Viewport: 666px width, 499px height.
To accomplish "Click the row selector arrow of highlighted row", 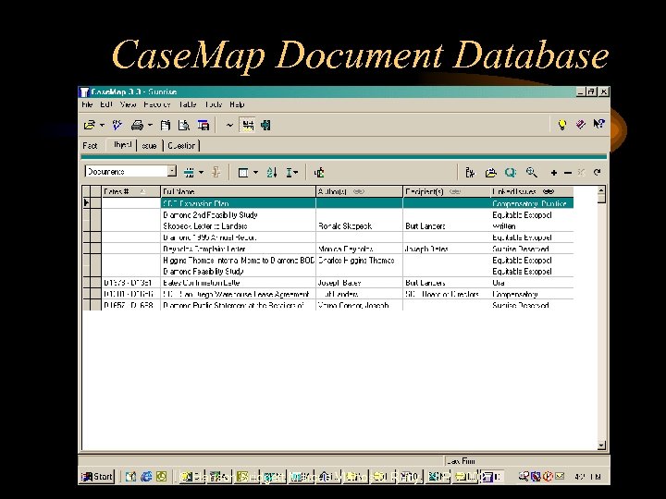I will pos(87,203).
